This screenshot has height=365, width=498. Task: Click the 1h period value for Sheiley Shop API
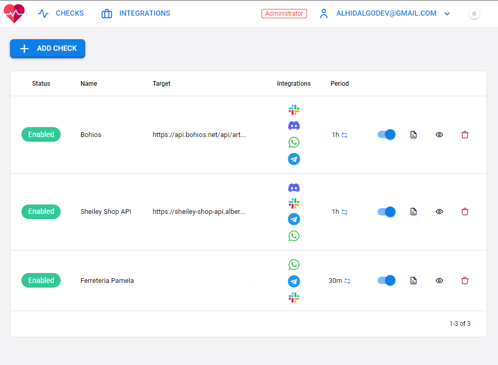tap(335, 212)
